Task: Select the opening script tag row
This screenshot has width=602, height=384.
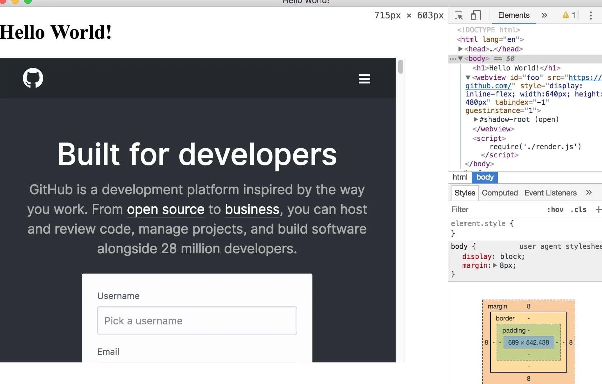Action: (x=489, y=138)
